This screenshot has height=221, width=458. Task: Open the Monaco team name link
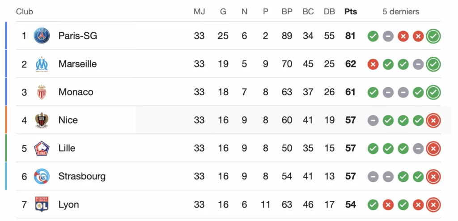click(76, 92)
